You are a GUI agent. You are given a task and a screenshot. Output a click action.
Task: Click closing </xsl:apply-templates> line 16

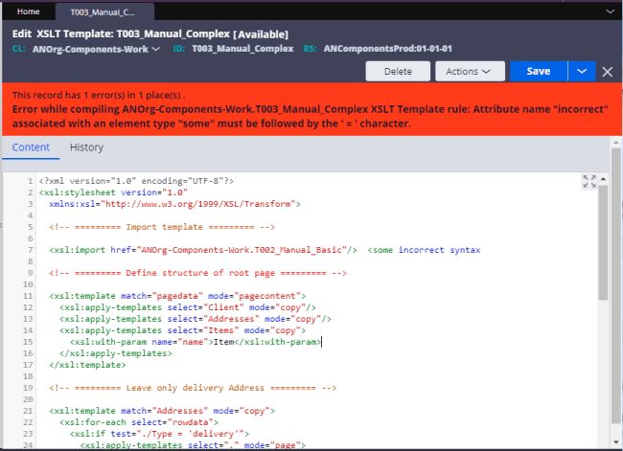tap(116, 353)
